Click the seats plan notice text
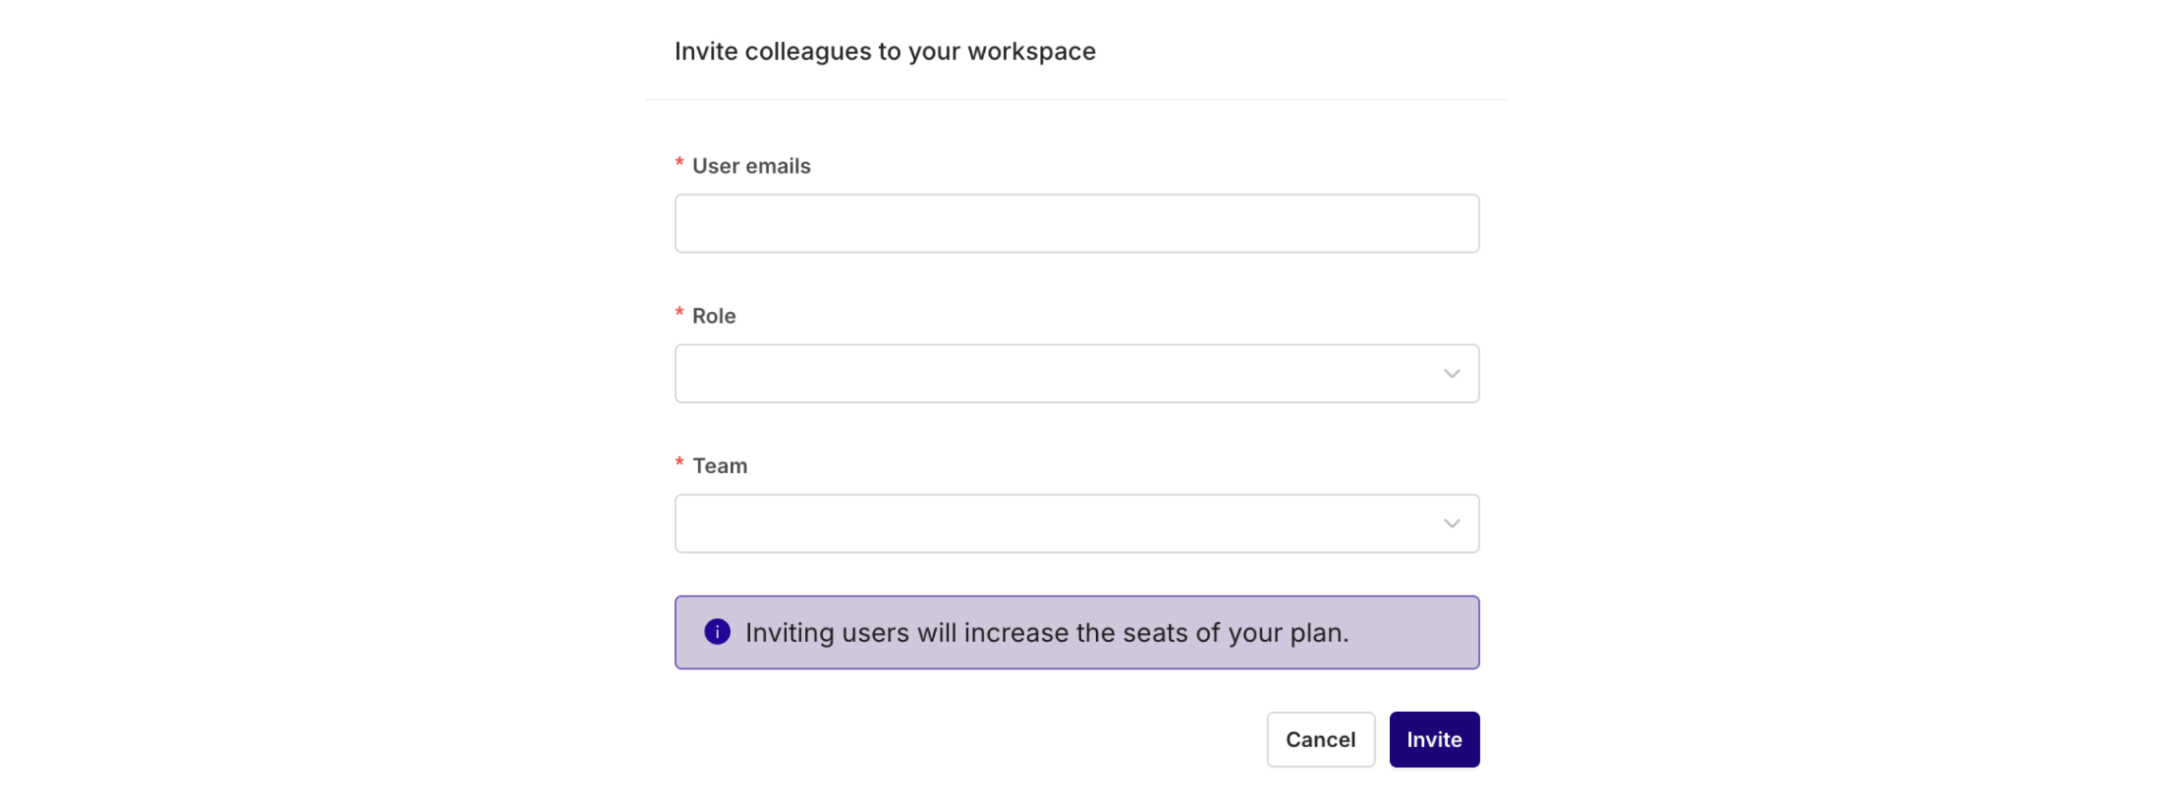The width and height of the screenshot is (2158, 804). (x=1047, y=632)
